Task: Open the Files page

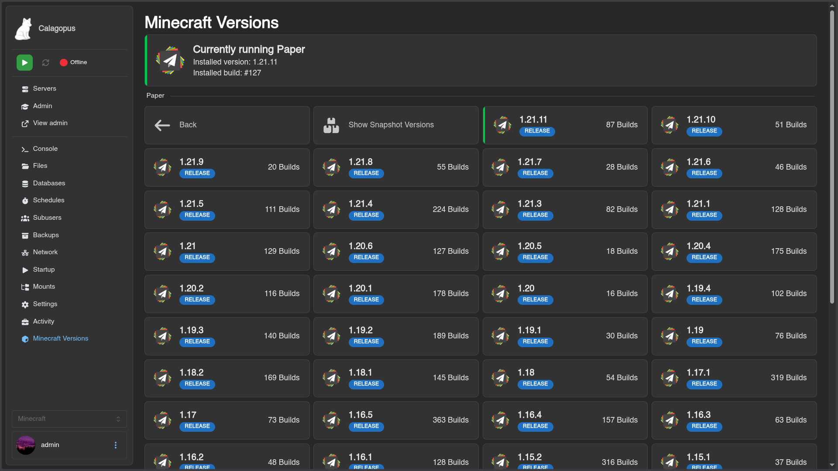Action: click(x=40, y=166)
